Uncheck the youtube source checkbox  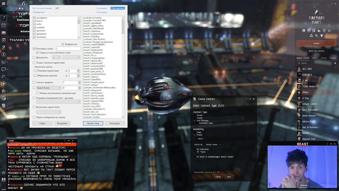tap(34, 27)
